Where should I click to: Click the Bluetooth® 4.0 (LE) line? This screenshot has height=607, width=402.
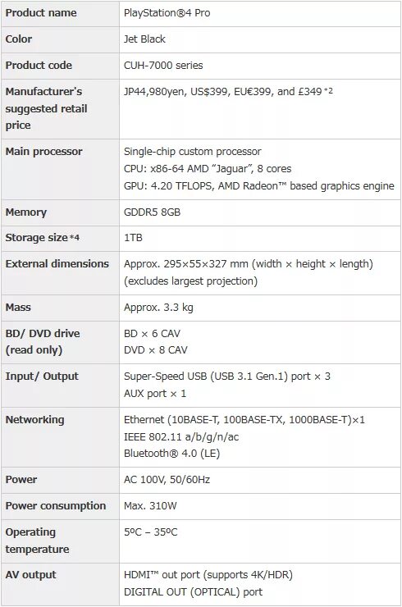click(x=171, y=454)
